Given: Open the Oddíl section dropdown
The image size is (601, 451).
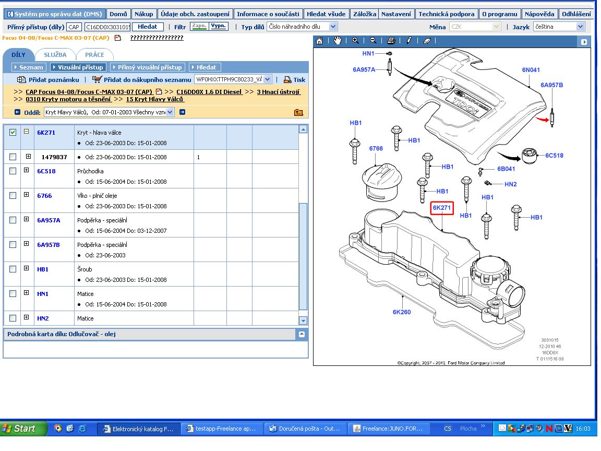Looking at the screenshot, I should tap(170, 112).
